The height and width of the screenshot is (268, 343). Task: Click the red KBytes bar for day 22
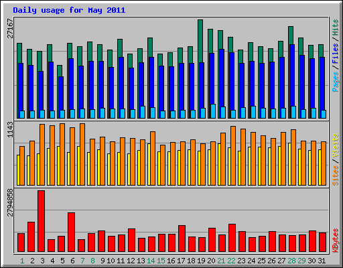pos(232,238)
